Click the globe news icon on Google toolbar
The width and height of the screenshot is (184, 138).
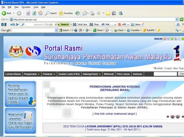(76, 30)
